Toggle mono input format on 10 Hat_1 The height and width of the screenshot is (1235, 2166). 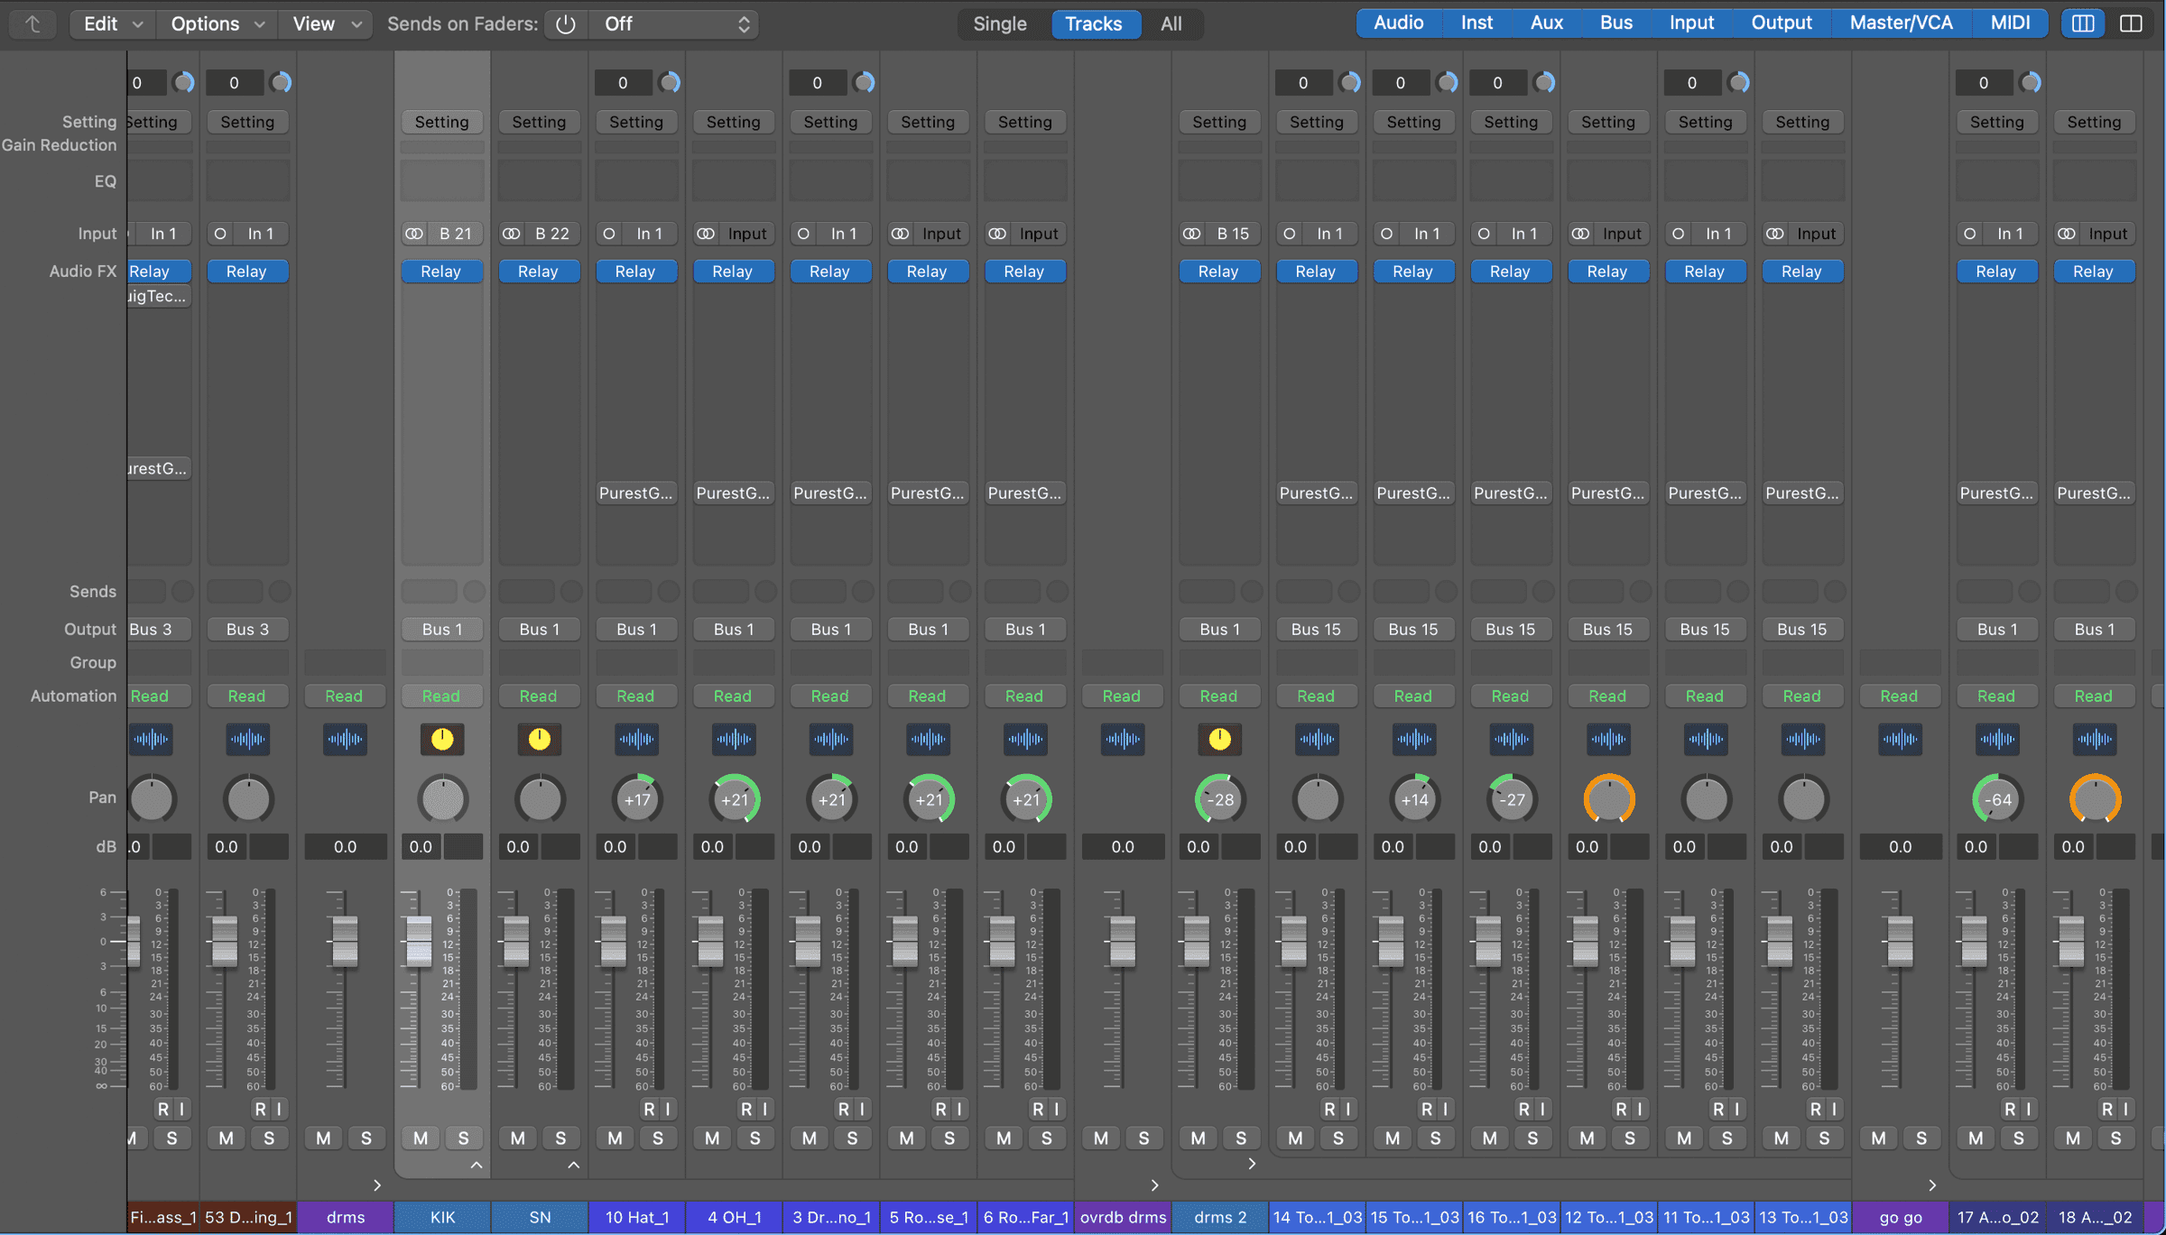[609, 234]
